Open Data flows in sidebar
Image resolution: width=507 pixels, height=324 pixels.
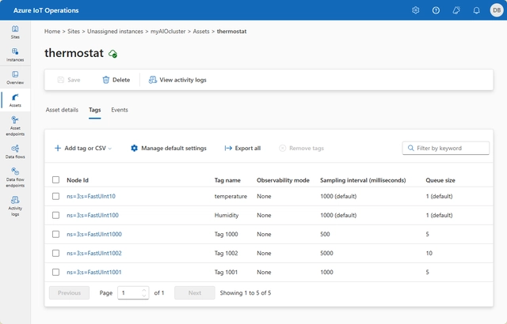[15, 152]
